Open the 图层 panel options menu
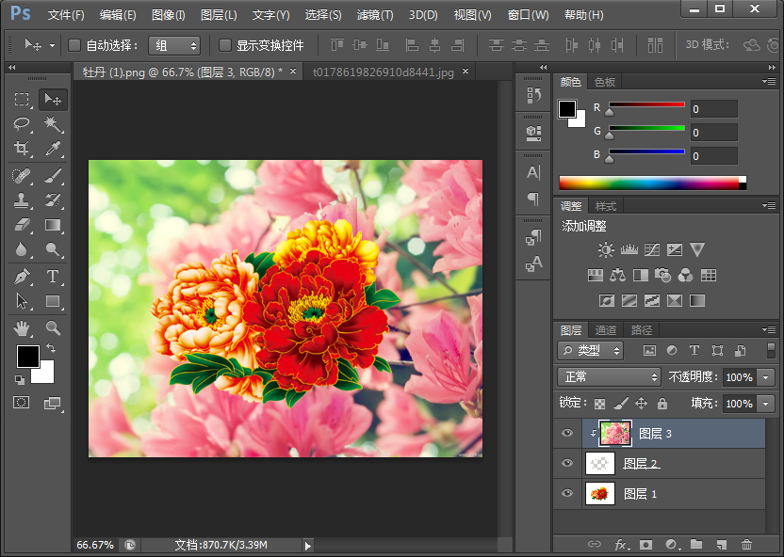Viewport: 784px width, 557px height. point(769,329)
